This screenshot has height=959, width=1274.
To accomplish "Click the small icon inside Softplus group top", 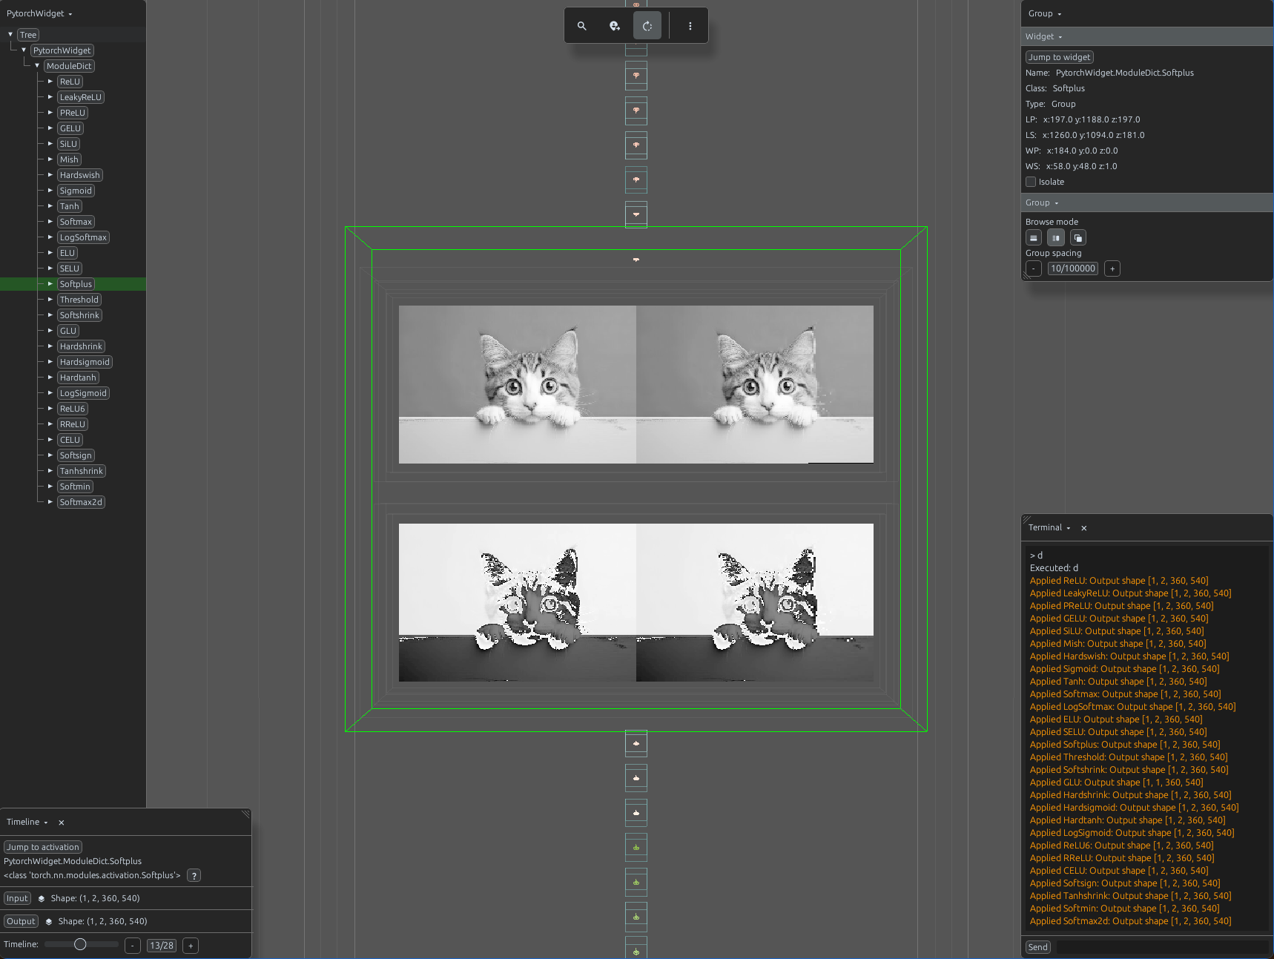I will (x=636, y=260).
